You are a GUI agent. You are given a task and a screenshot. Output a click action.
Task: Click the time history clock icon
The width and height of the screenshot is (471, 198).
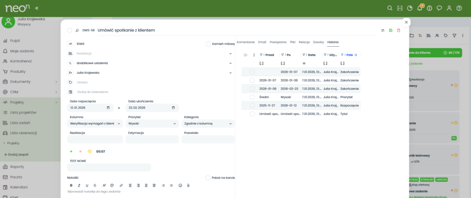(x=90, y=151)
